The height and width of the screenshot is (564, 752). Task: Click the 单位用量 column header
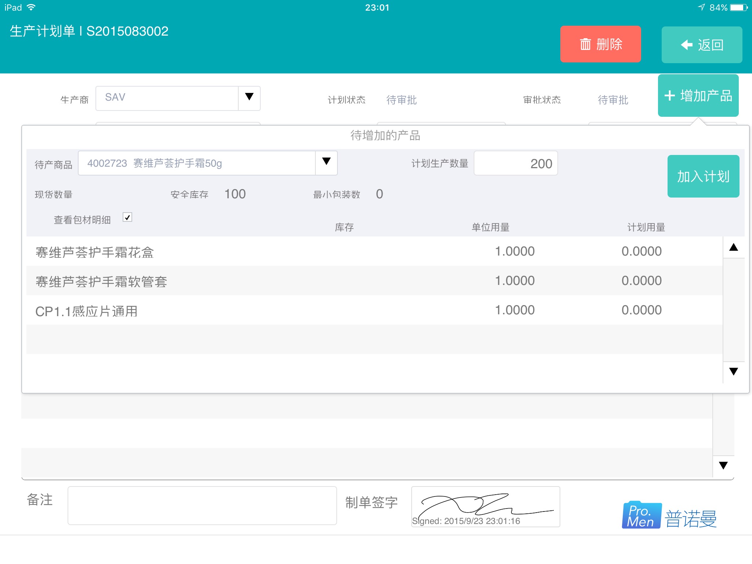pyautogui.click(x=490, y=227)
